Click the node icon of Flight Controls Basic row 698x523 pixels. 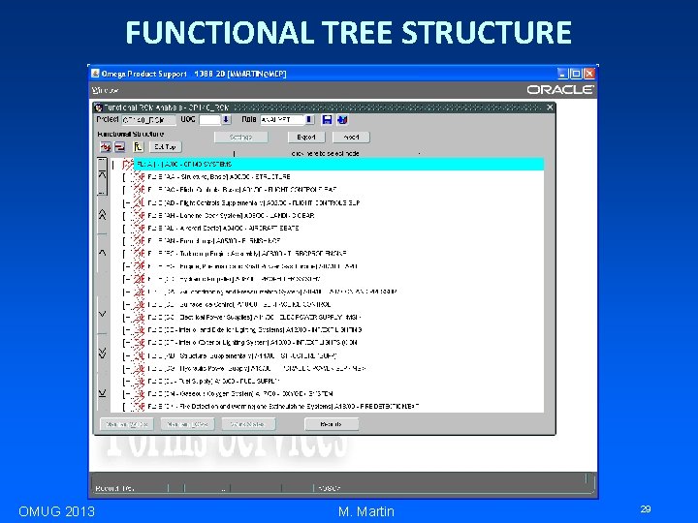point(140,190)
